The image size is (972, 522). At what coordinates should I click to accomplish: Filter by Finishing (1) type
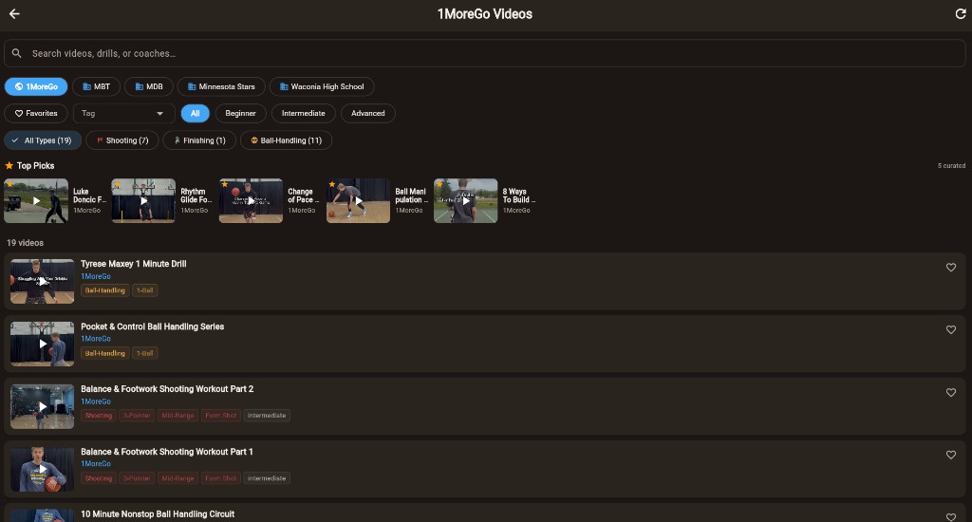click(x=199, y=140)
